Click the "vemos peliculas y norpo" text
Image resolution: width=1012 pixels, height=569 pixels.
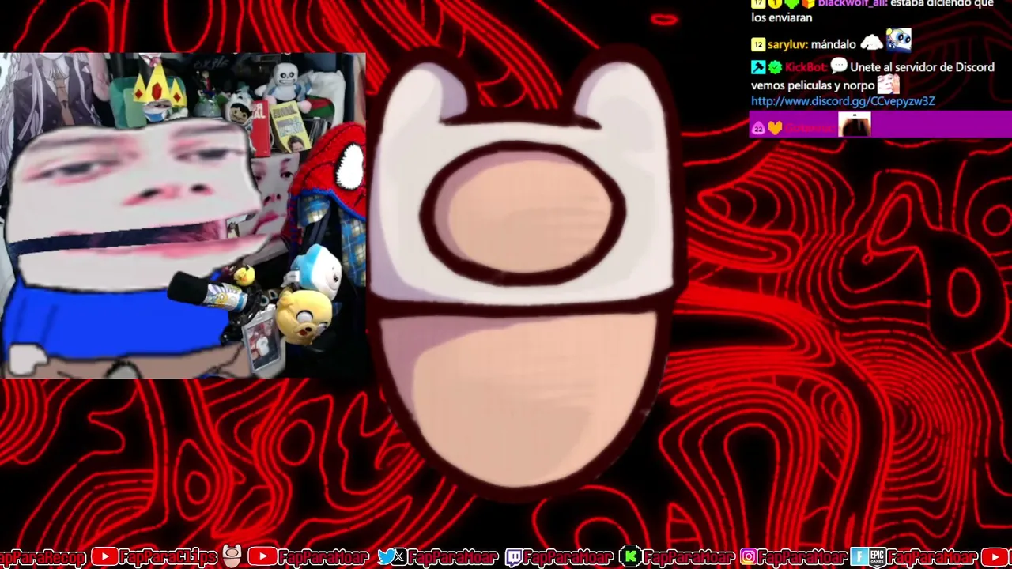[x=813, y=85]
